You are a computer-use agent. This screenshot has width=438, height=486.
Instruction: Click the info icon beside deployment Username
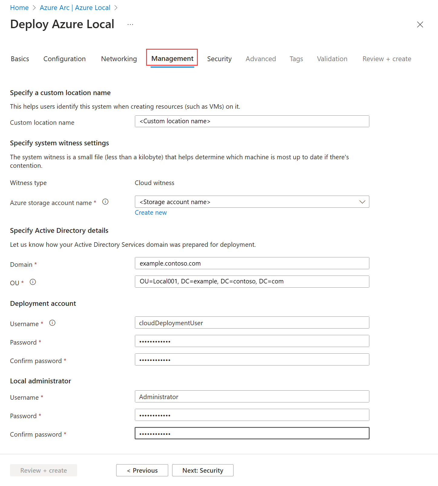(x=52, y=323)
